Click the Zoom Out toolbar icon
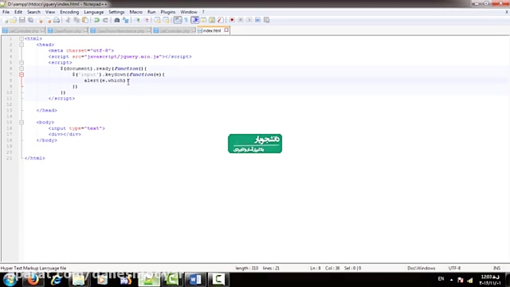 [x=146, y=20]
